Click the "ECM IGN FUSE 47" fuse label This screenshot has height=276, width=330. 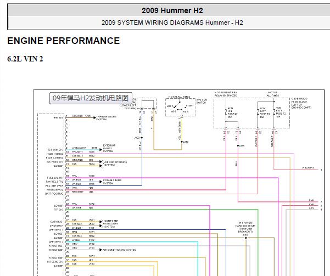point(232,112)
